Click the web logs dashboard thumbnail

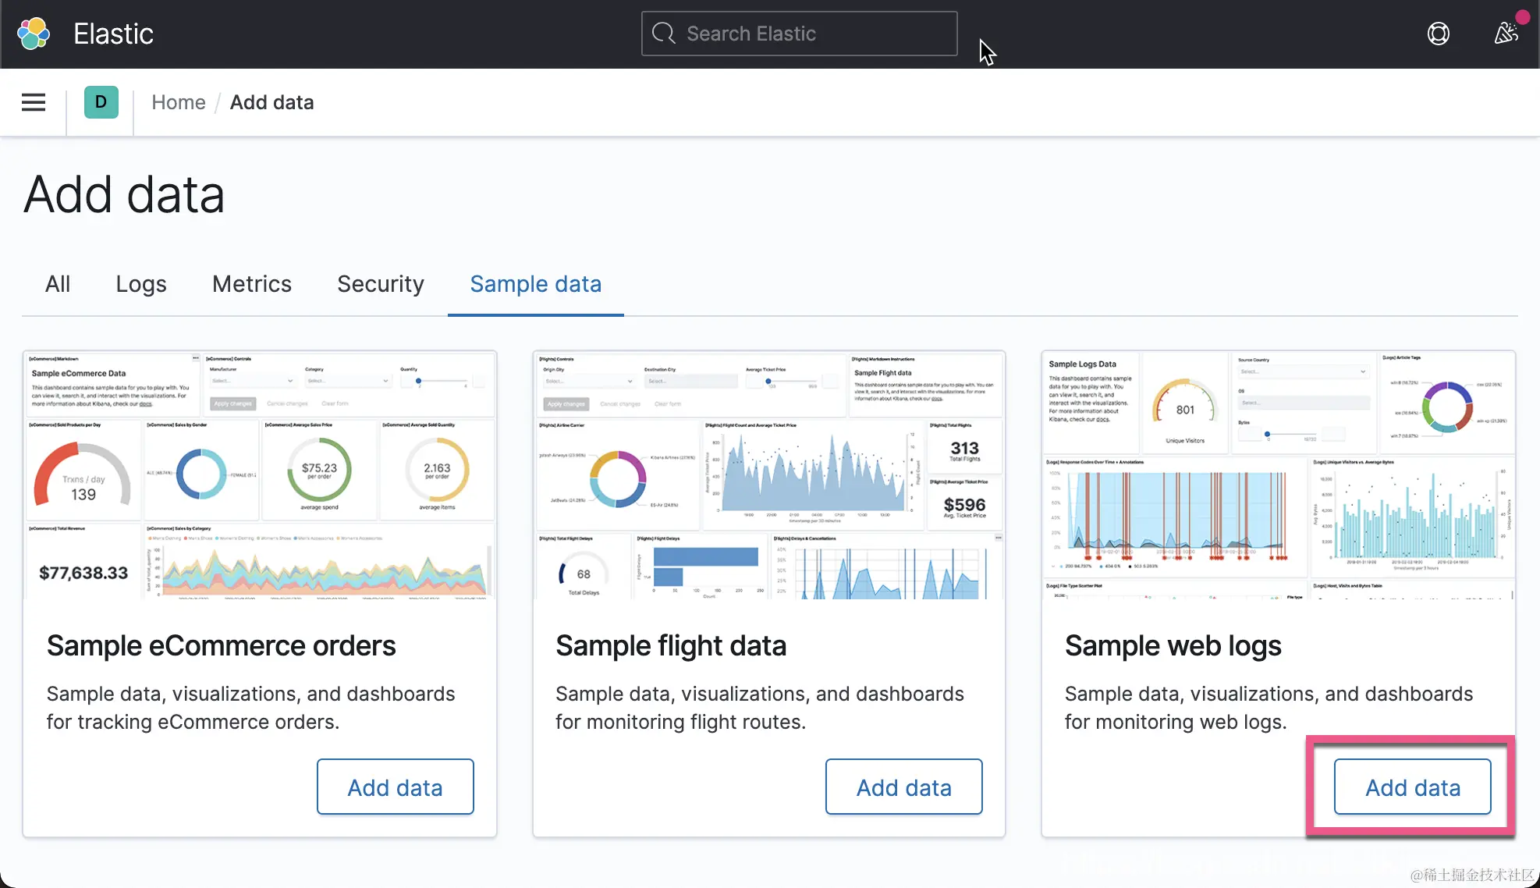pos(1278,475)
